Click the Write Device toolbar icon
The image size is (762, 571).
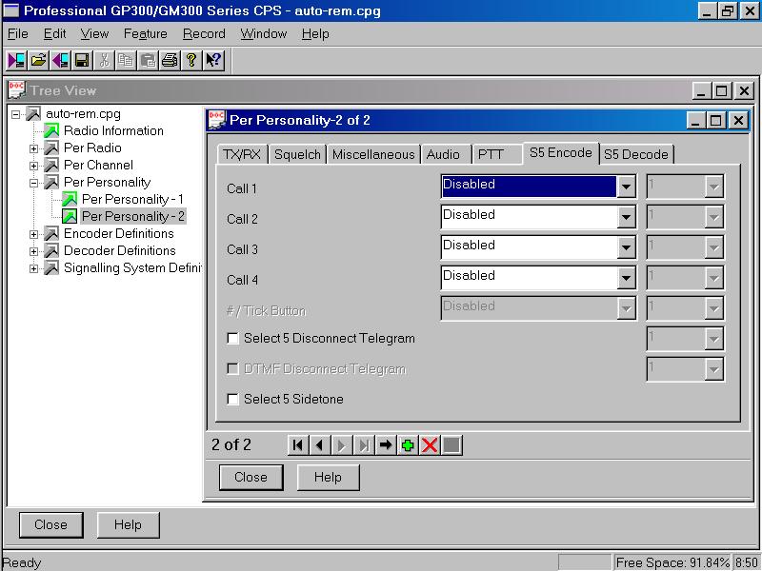(x=60, y=60)
